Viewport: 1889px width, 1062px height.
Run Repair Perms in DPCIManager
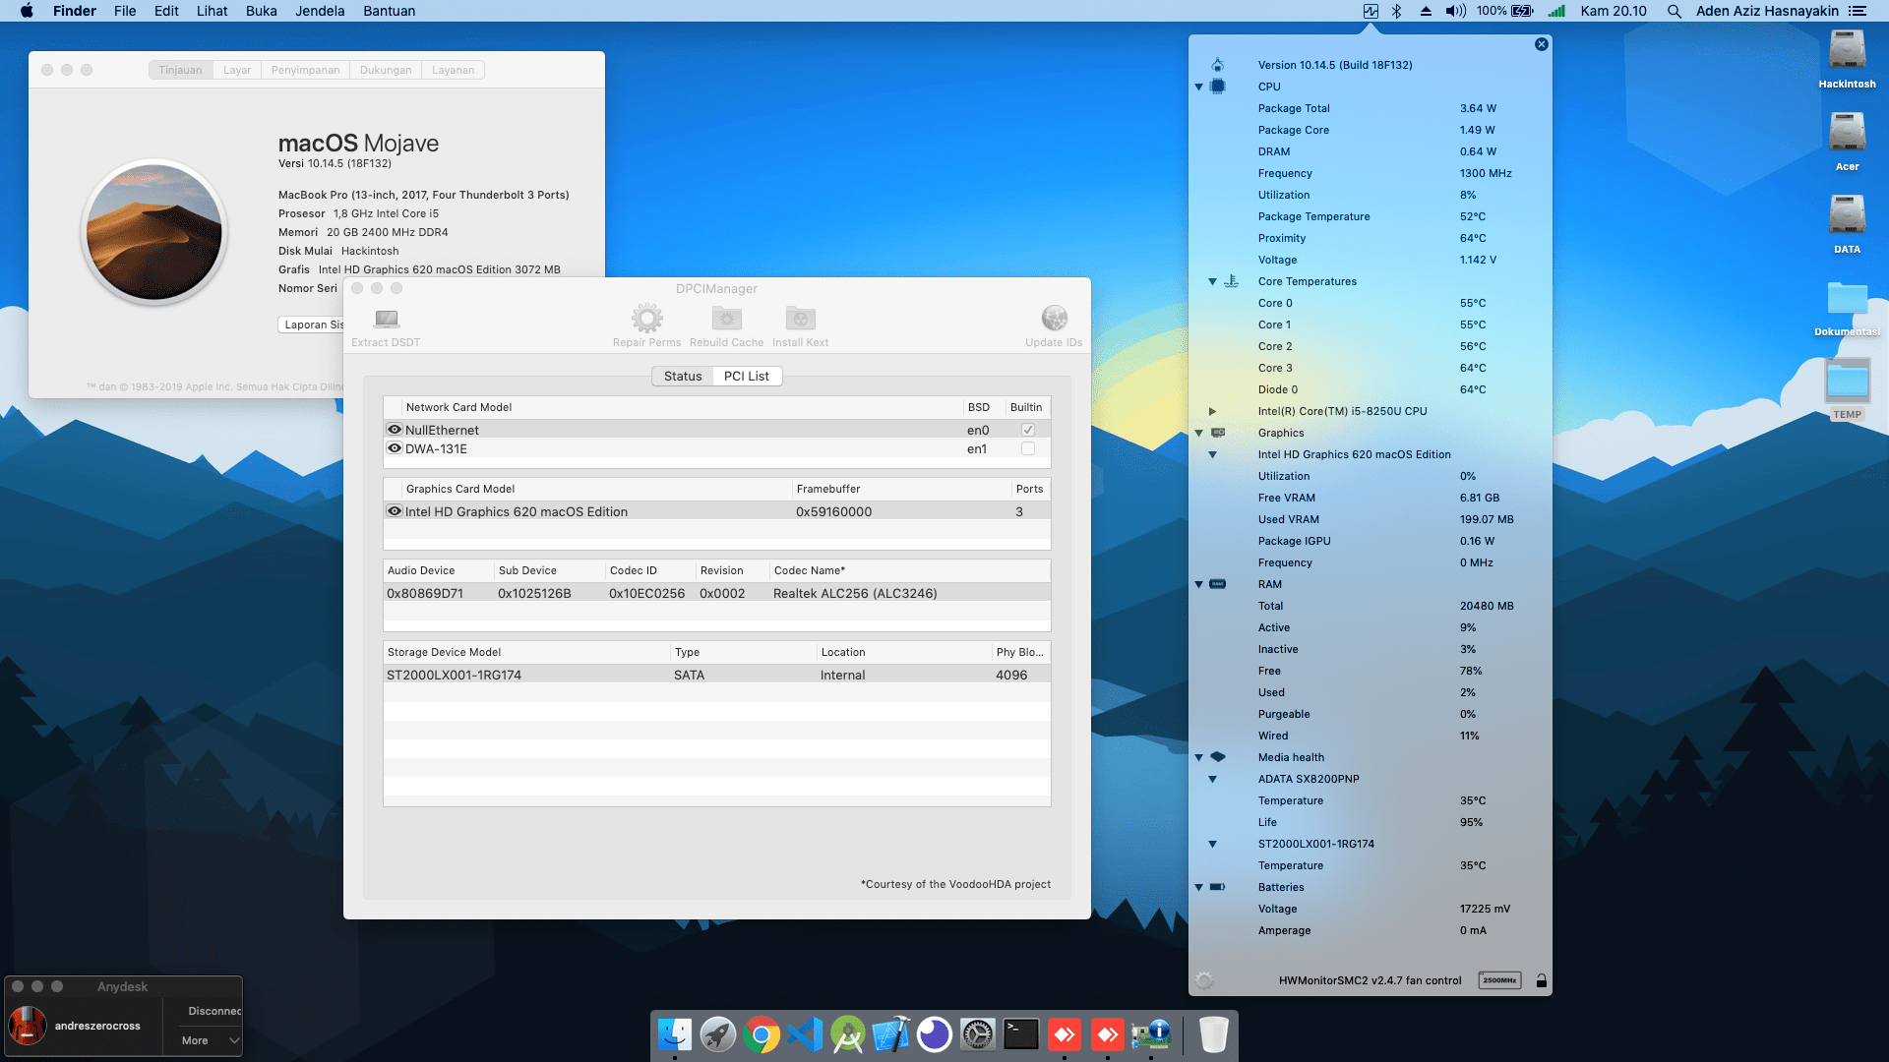coord(646,318)
